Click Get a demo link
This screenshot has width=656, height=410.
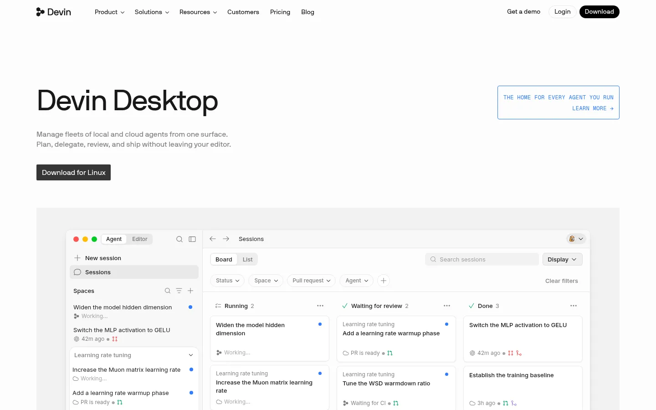pyautogui.click(x=523, y=12)
